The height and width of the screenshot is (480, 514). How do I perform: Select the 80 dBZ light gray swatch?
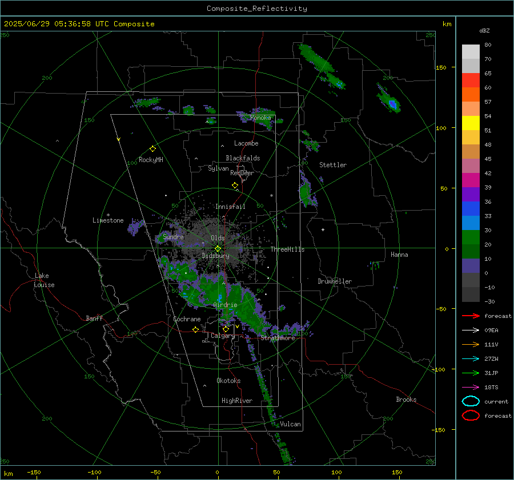coord(471,52)
